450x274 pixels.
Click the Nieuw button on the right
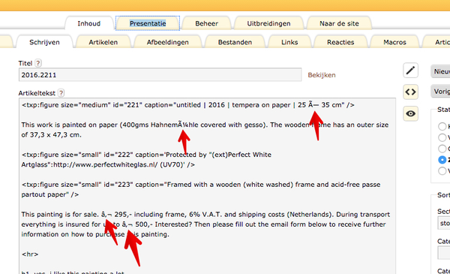tap(440, 71)
